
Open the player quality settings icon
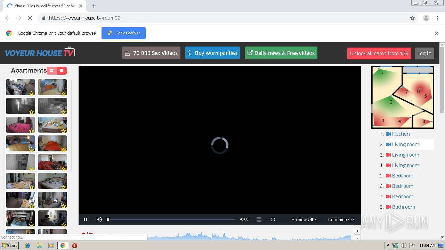pos(259,219)
